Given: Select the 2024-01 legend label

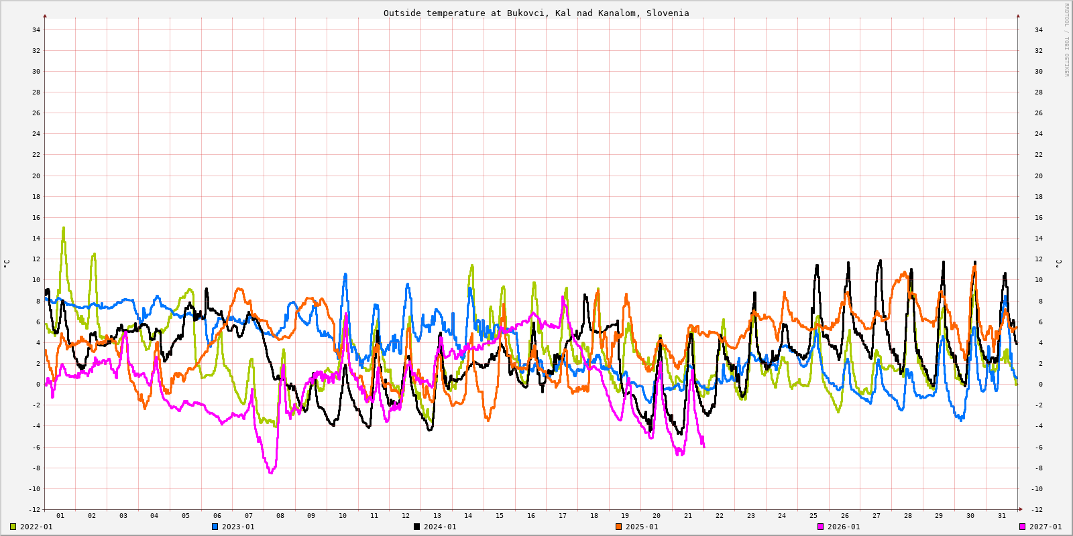Looking at the screenshot, I should point(440,527).
